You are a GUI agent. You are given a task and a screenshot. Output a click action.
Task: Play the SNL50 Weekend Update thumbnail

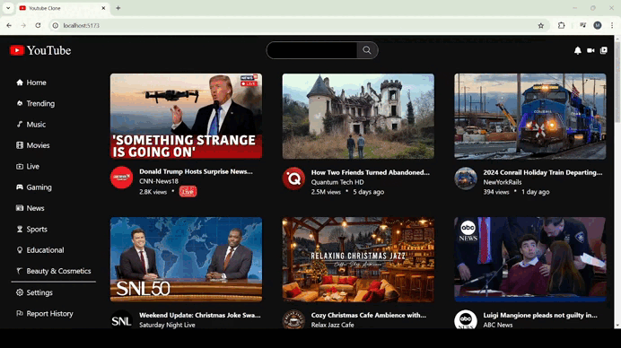click(x=186, y=259)
